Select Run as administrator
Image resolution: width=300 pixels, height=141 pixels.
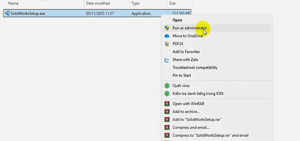[x=216, y=28]
